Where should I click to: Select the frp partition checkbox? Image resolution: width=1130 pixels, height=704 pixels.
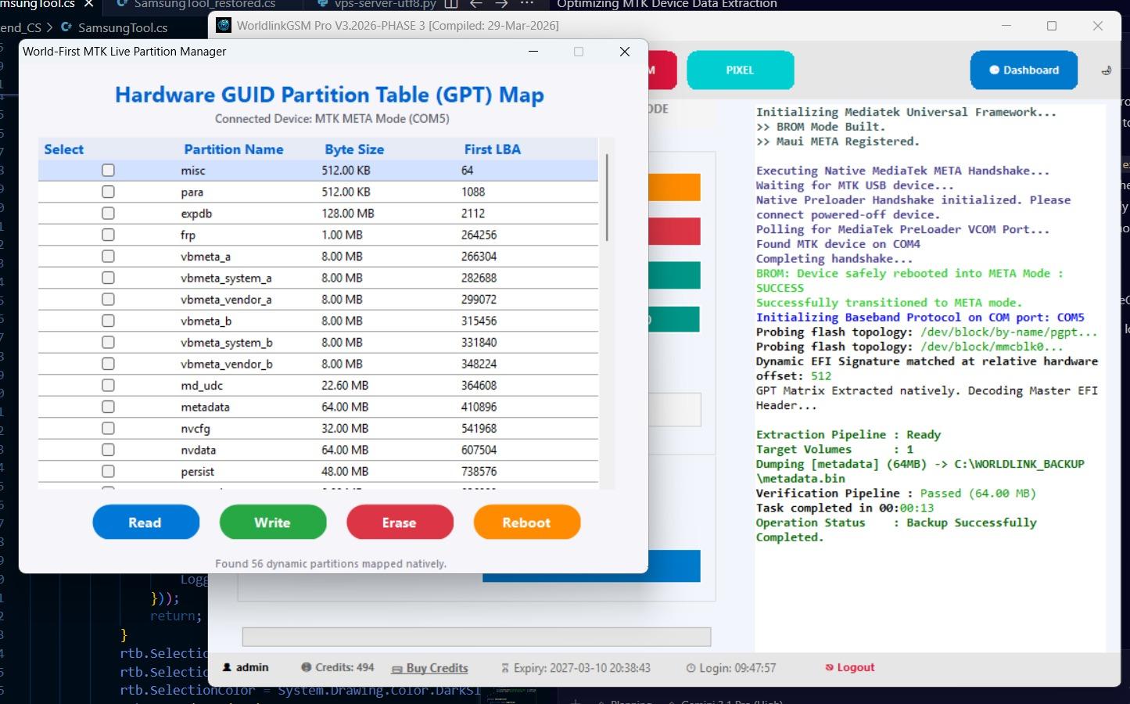108,235
